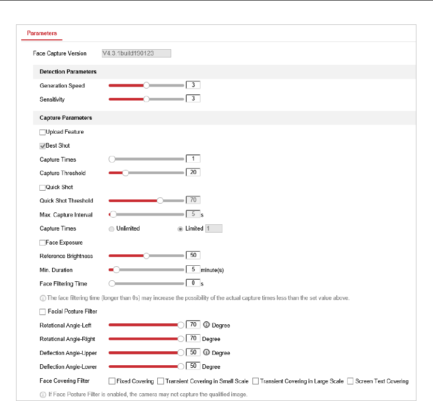Click the info icon beside Rotational Angle-Left
This screenshot has width=433, height=401.
click(x=206, y=325)
